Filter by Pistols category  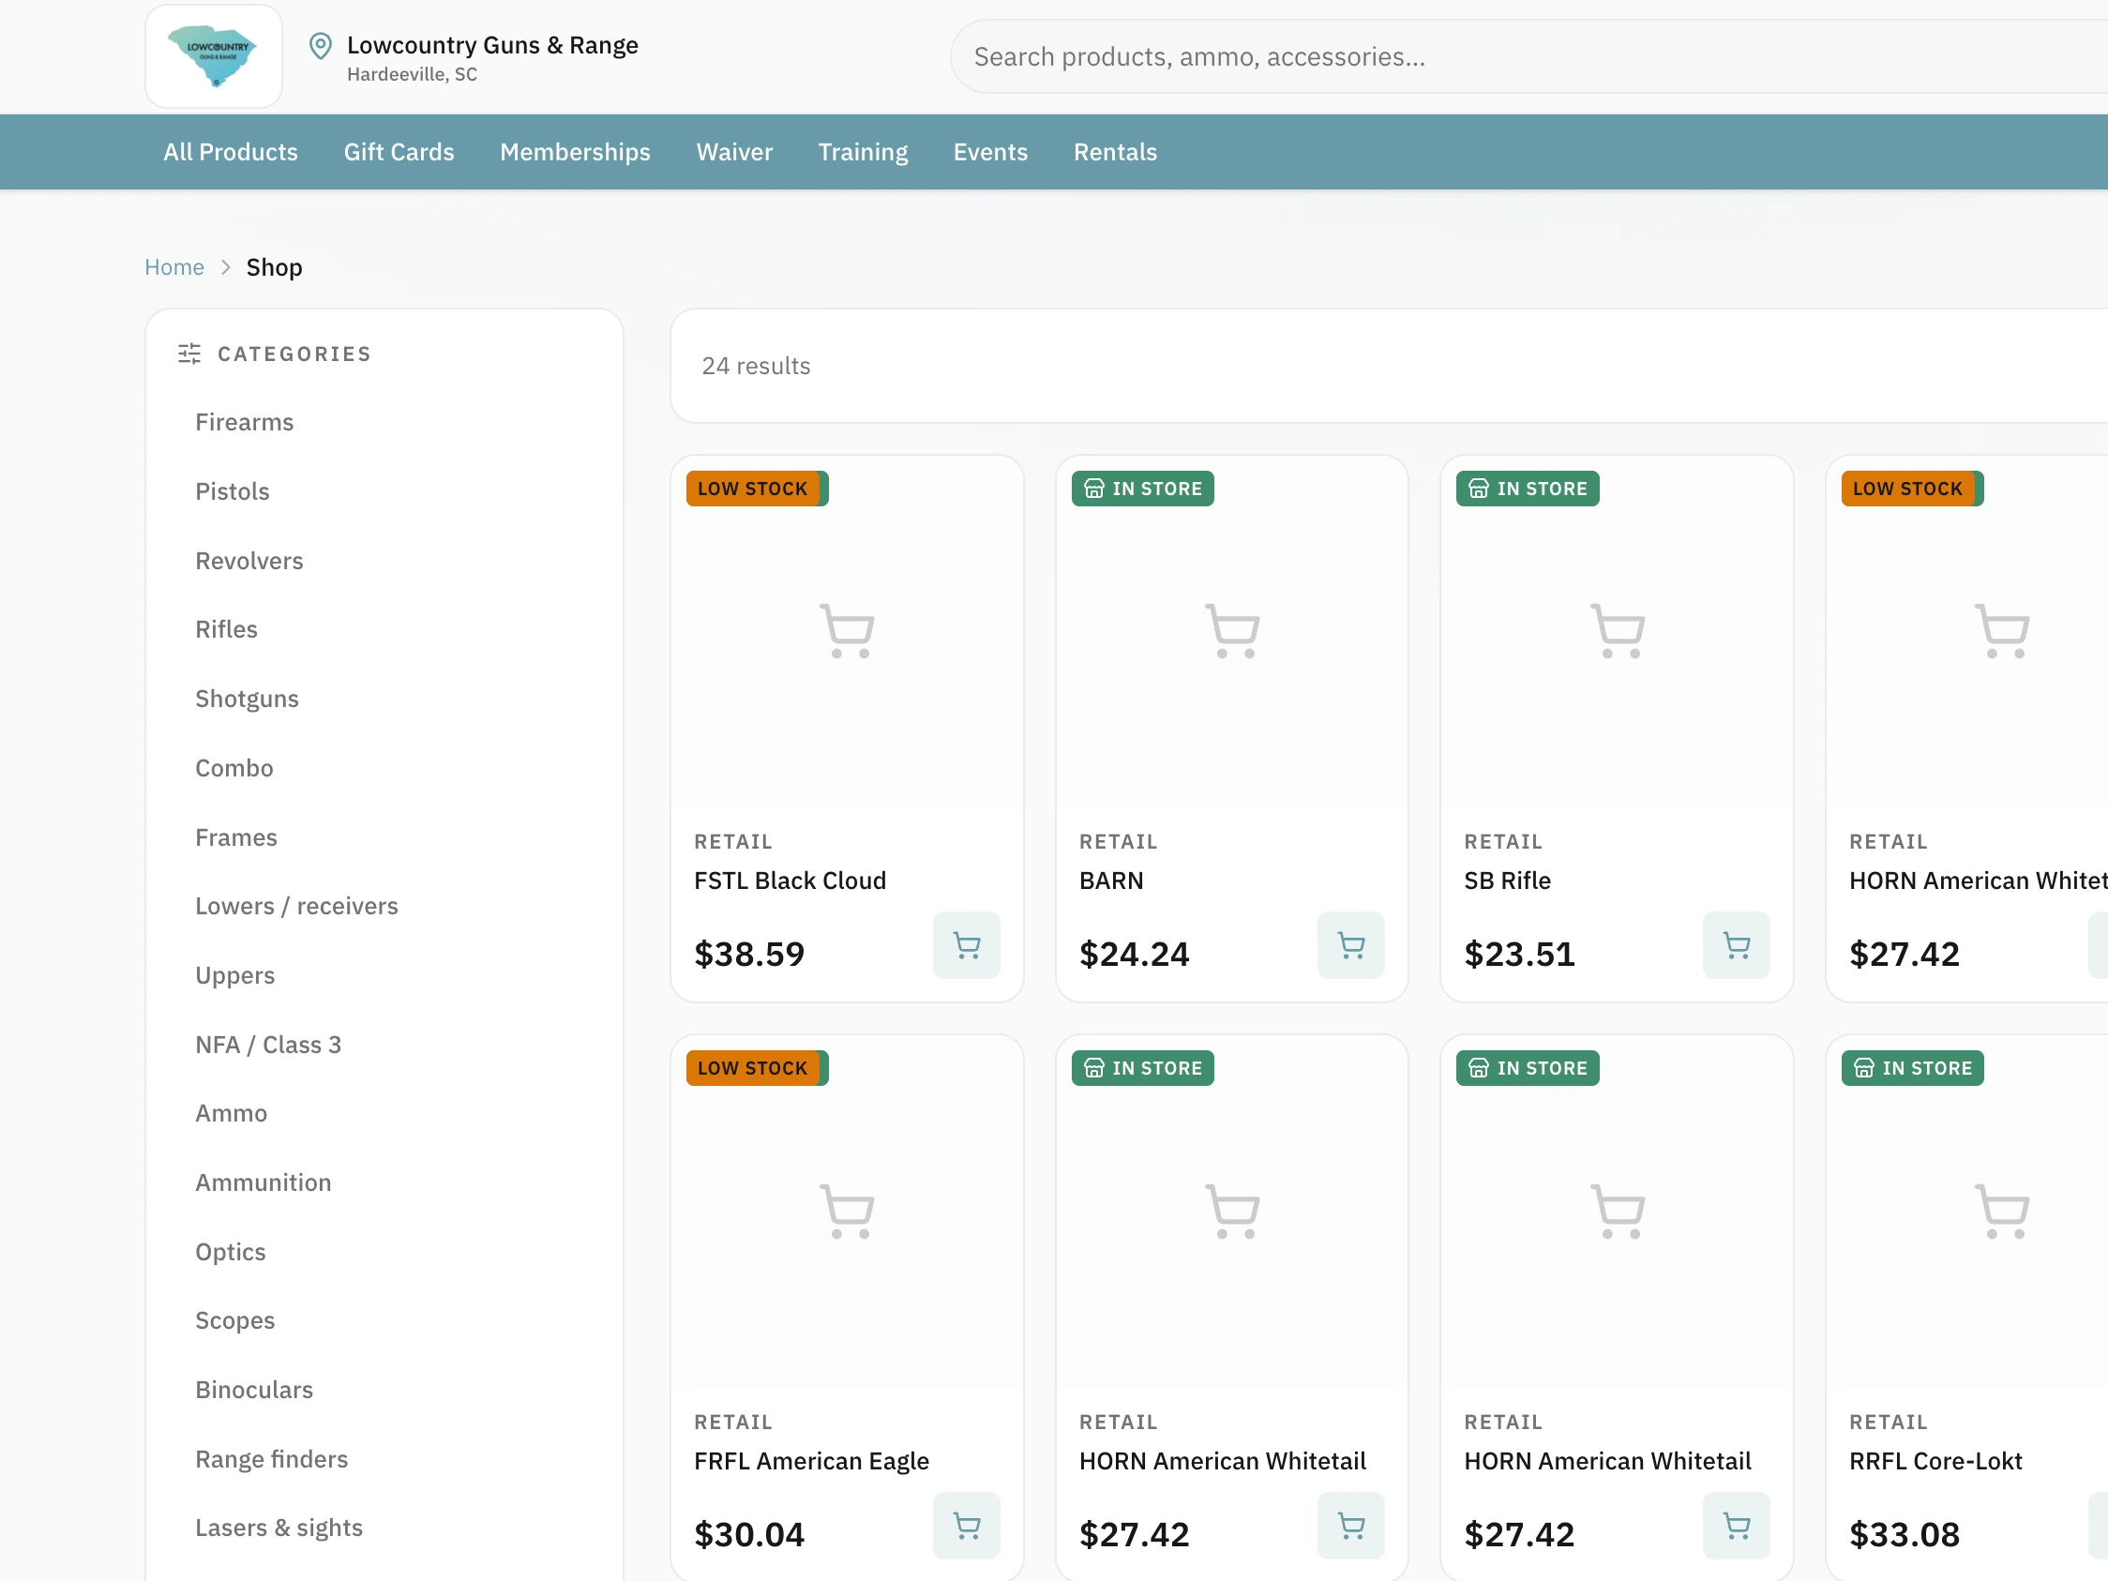click(x=233, y=491)
